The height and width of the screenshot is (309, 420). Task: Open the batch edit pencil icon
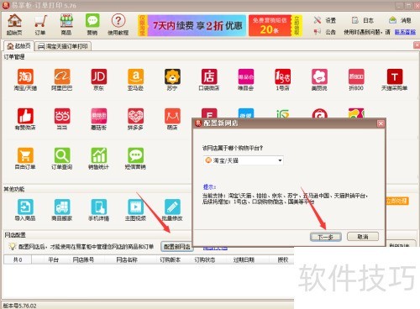point(172,210)
